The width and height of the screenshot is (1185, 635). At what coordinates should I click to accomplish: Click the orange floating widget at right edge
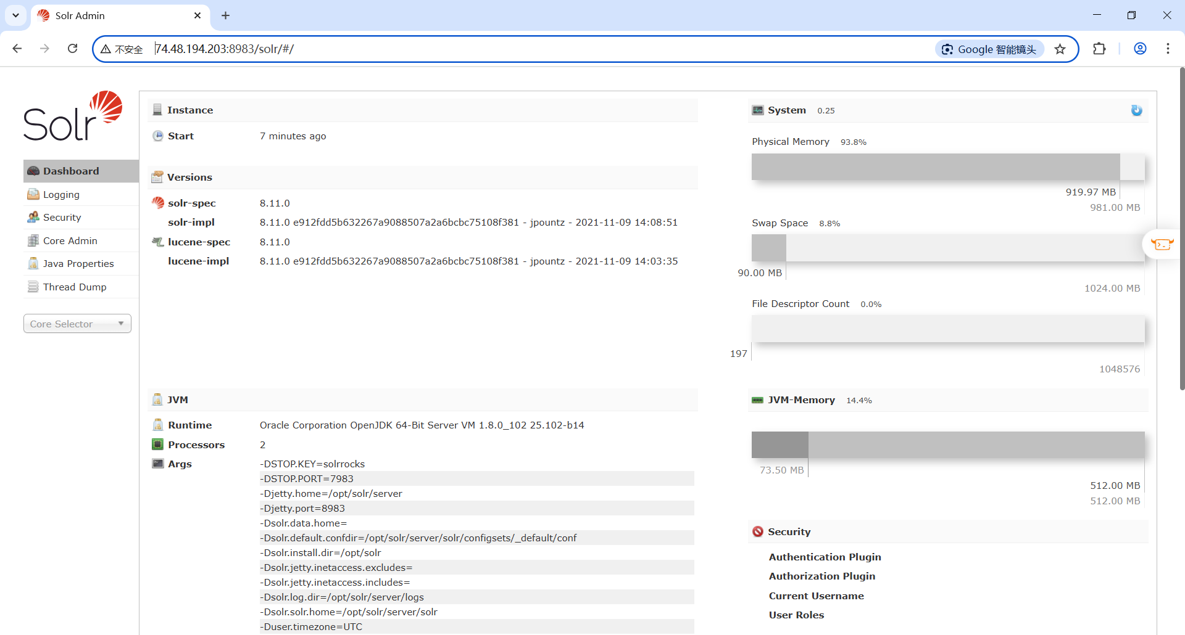pos(1162,244)
